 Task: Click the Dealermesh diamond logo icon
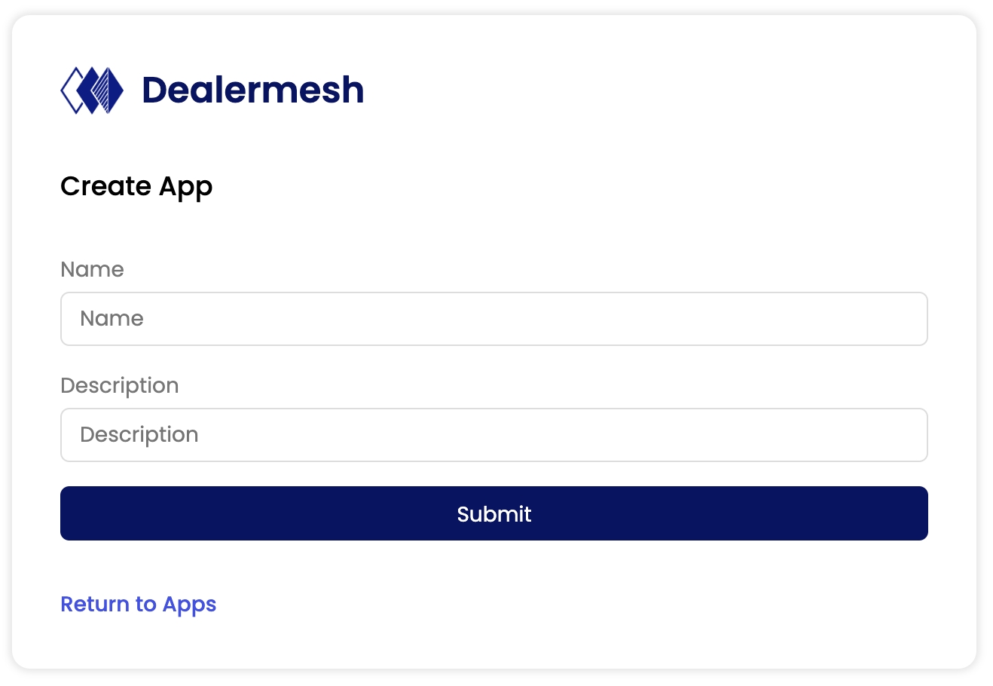(x=92, y=90)
